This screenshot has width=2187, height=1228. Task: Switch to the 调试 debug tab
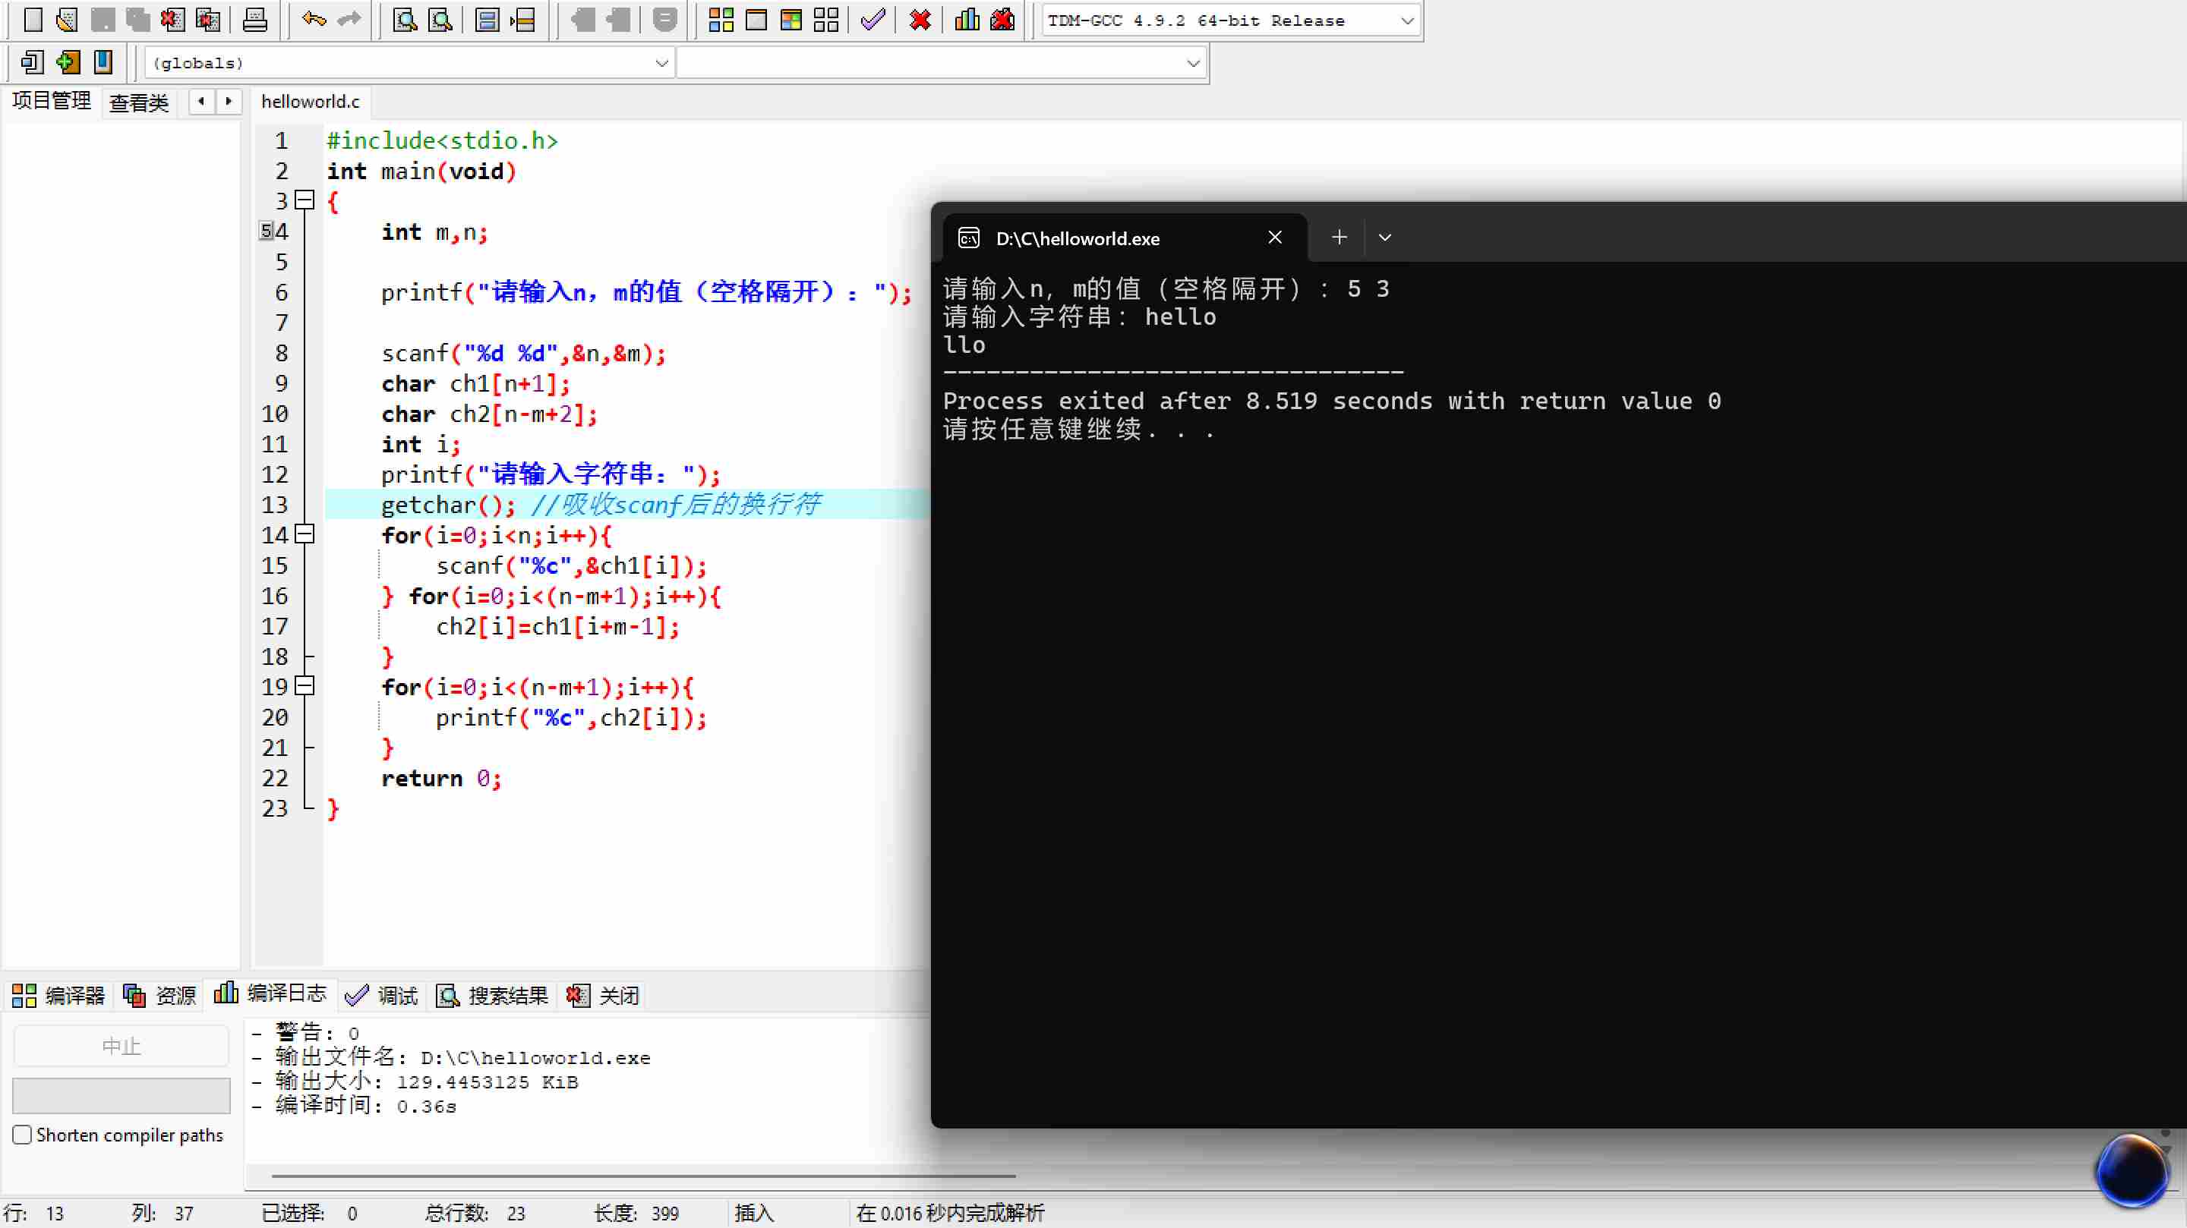[x=382, y=995]
